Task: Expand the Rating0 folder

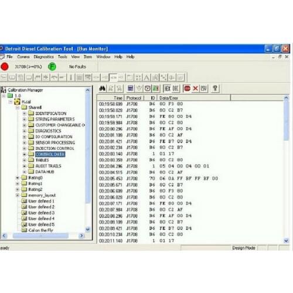Action: point(18,178)
